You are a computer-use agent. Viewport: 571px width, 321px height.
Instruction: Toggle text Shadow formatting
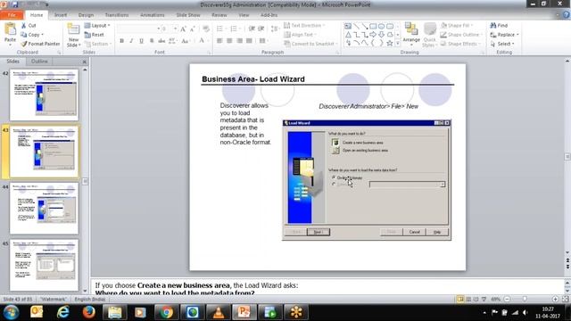152,41
